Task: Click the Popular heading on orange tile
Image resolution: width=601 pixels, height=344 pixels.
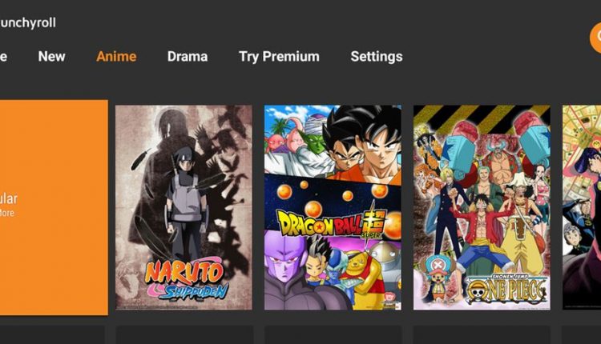Action: click(x=9, y=198)
